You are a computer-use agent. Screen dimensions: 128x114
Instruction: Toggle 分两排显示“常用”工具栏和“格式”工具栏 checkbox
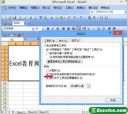click(x=47, y=49)
